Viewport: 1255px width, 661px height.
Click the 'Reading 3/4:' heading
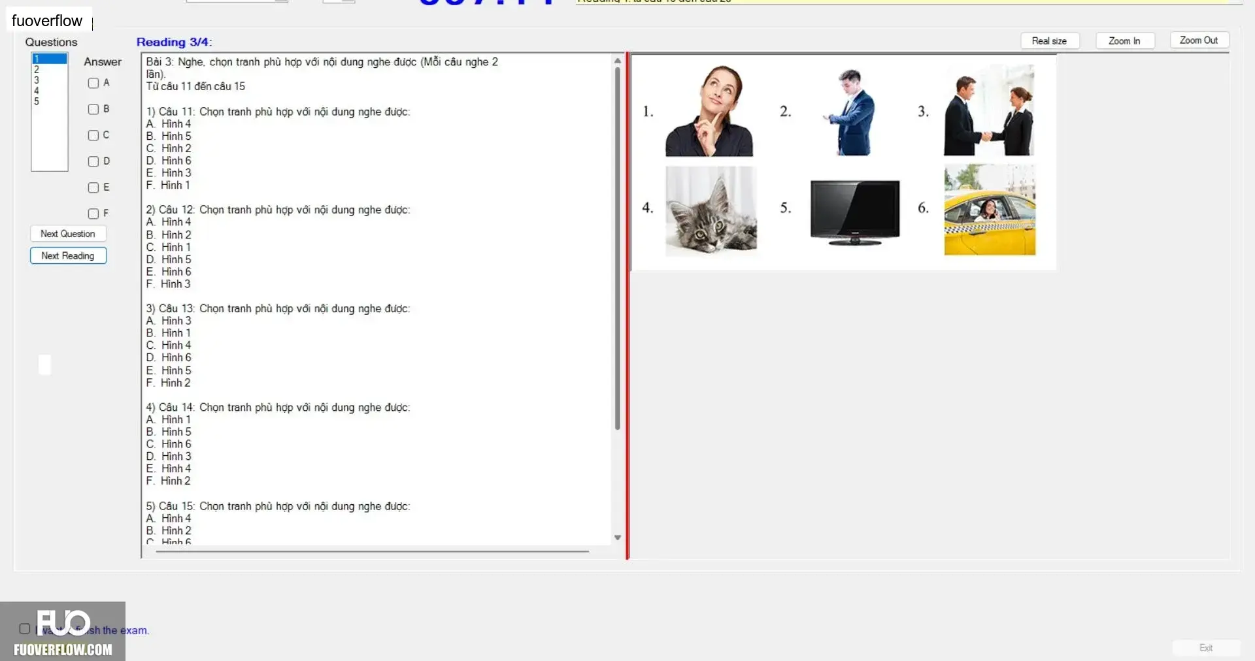pos(175,42)
